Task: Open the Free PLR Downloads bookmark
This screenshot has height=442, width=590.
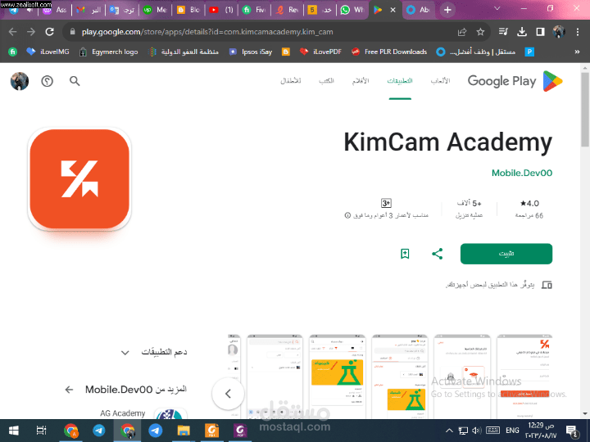Action: point(389,52)
